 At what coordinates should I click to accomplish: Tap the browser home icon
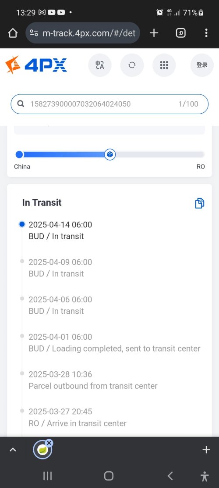[13, 33]
